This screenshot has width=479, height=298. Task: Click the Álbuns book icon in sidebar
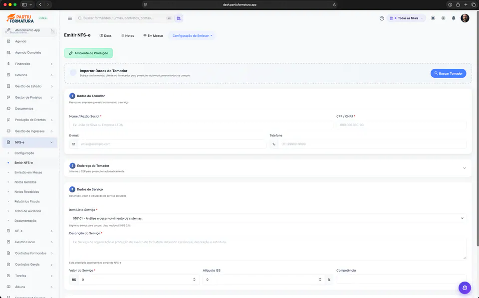(8, 287)
